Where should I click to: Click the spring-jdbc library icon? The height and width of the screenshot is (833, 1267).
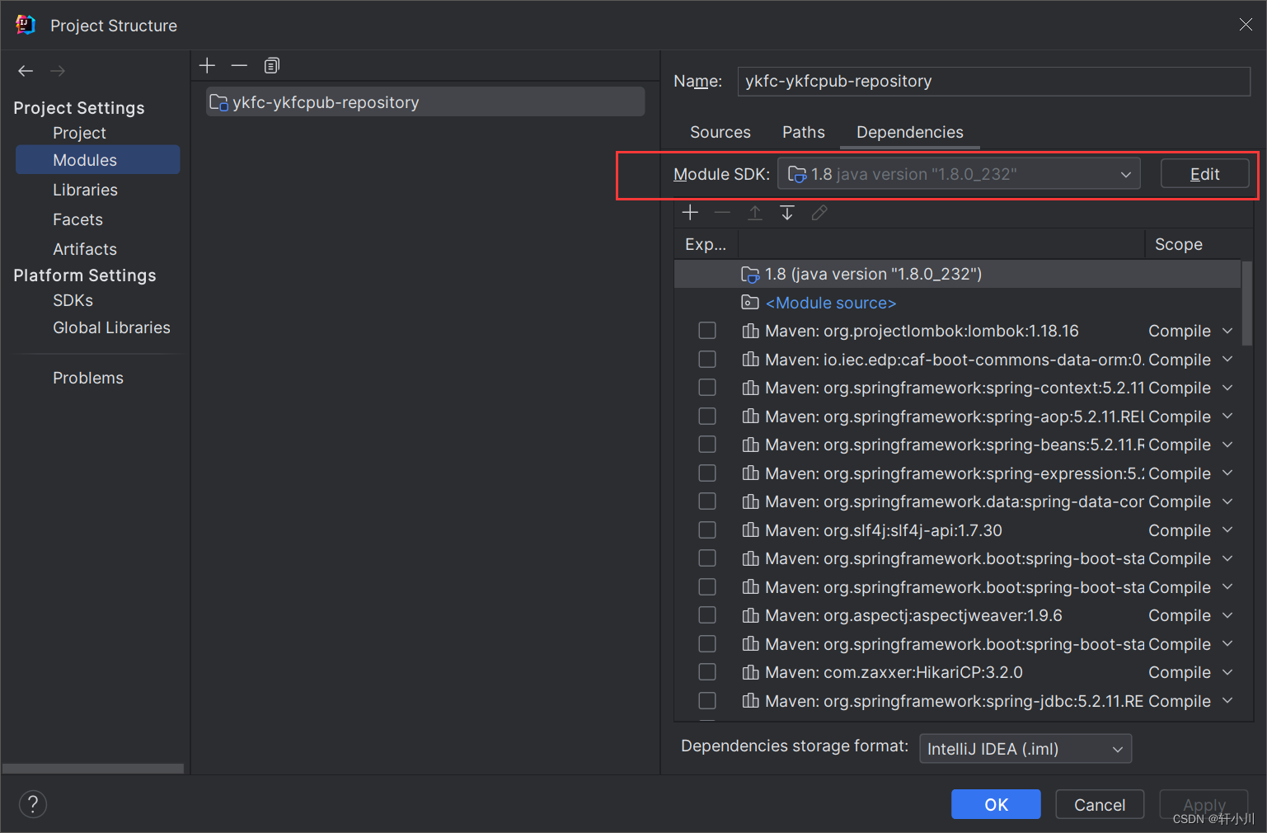point(750,701)
